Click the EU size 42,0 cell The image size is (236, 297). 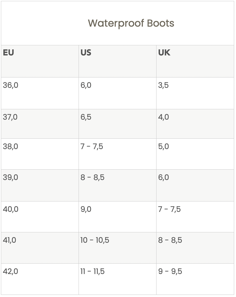click(x=11, y=271)
